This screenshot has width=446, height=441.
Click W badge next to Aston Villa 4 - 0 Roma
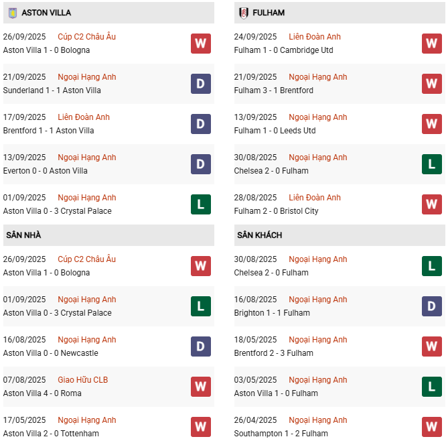[x=200, y=387]
